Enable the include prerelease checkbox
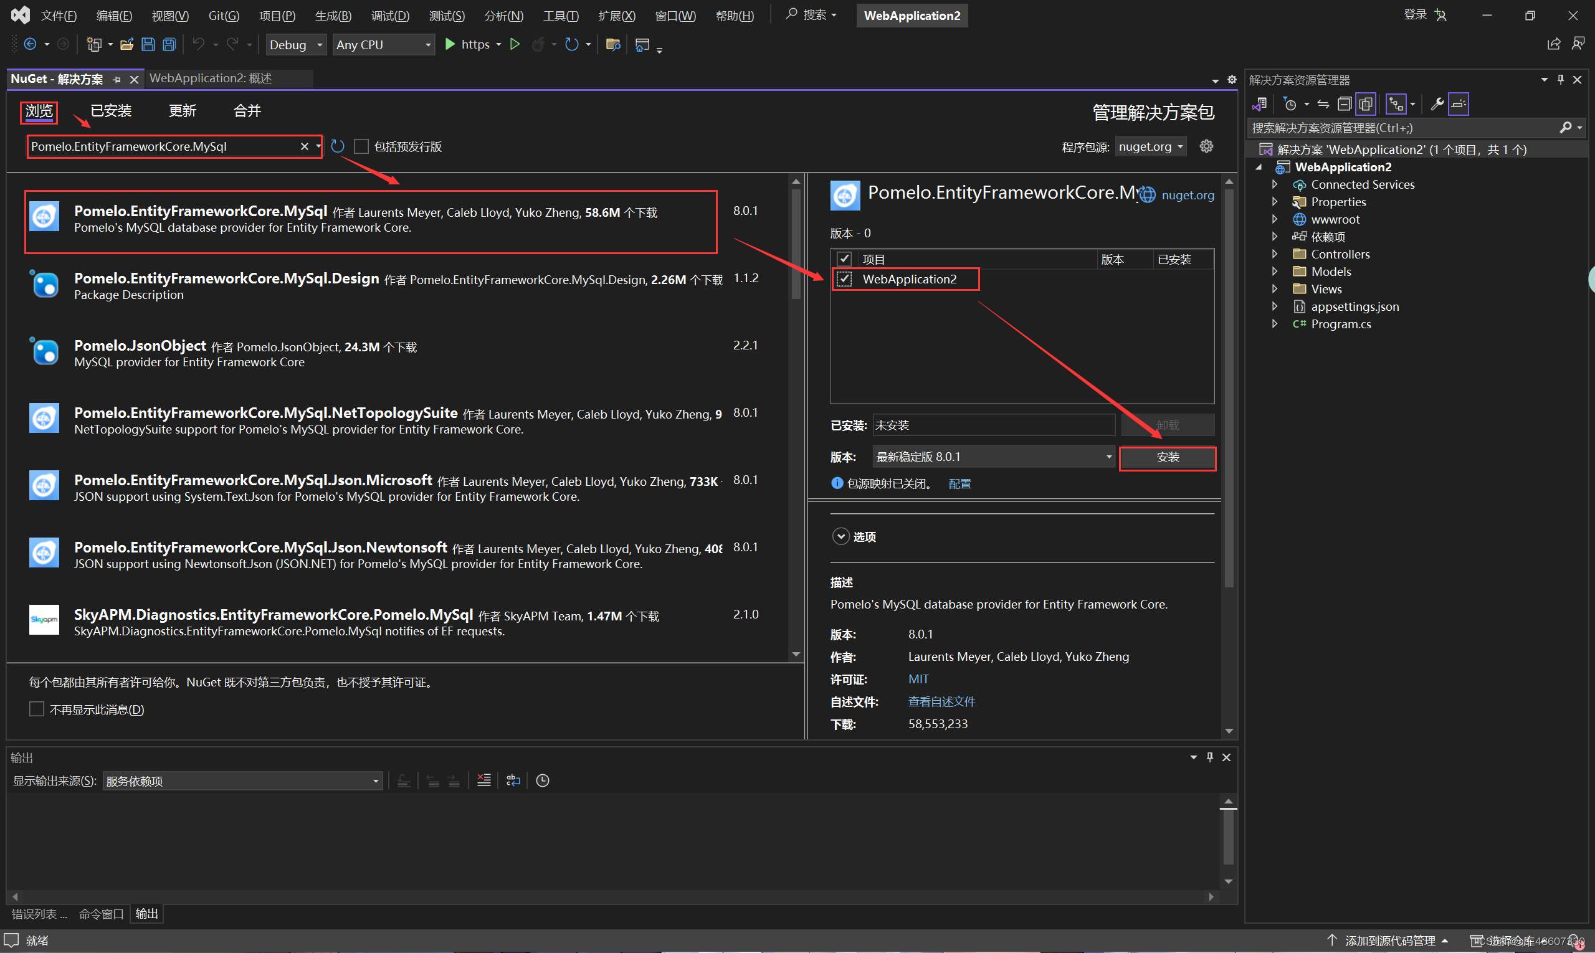Viewport: 1595px width, 953px height. pos(361,146)
